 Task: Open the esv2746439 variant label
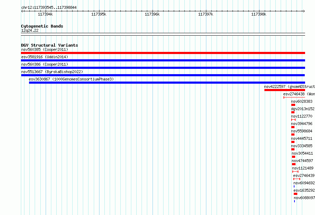pos(304,175)
